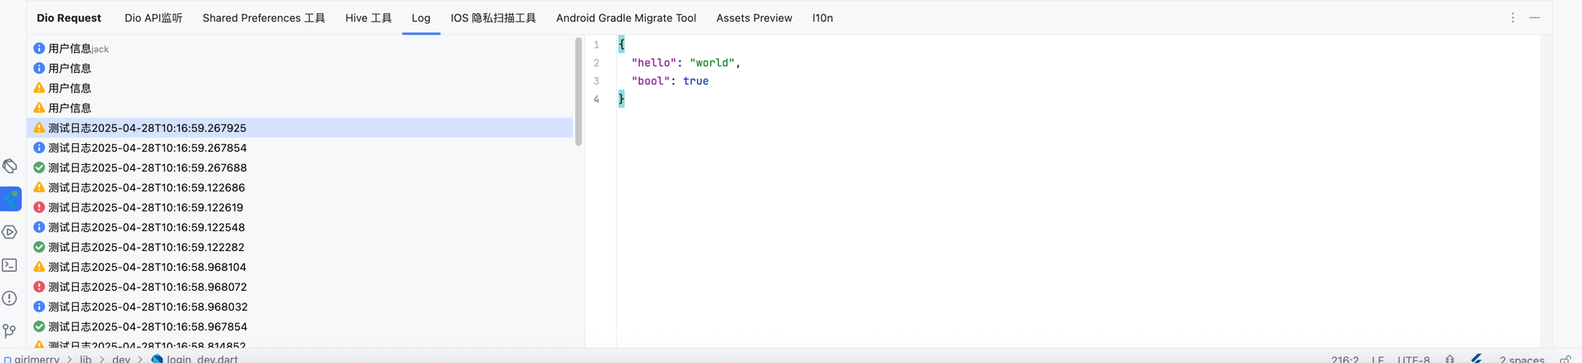Click the login_dev.dart breadcrumb
The image size is (1582, 363).
pyautogui.click(x=202, y=359)
